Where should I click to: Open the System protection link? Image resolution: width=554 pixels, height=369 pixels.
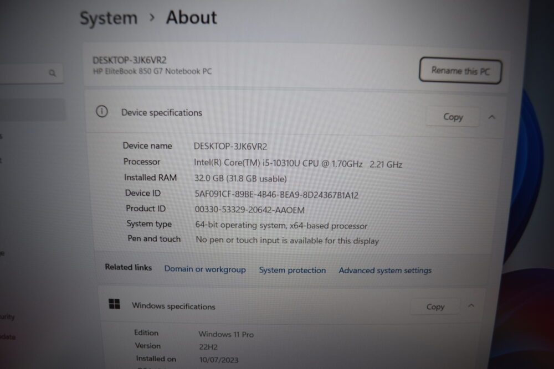click(292, 270)
